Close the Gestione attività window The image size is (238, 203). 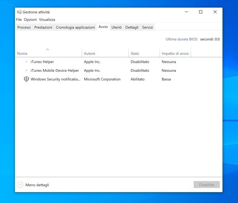click(x=215, y=12)
